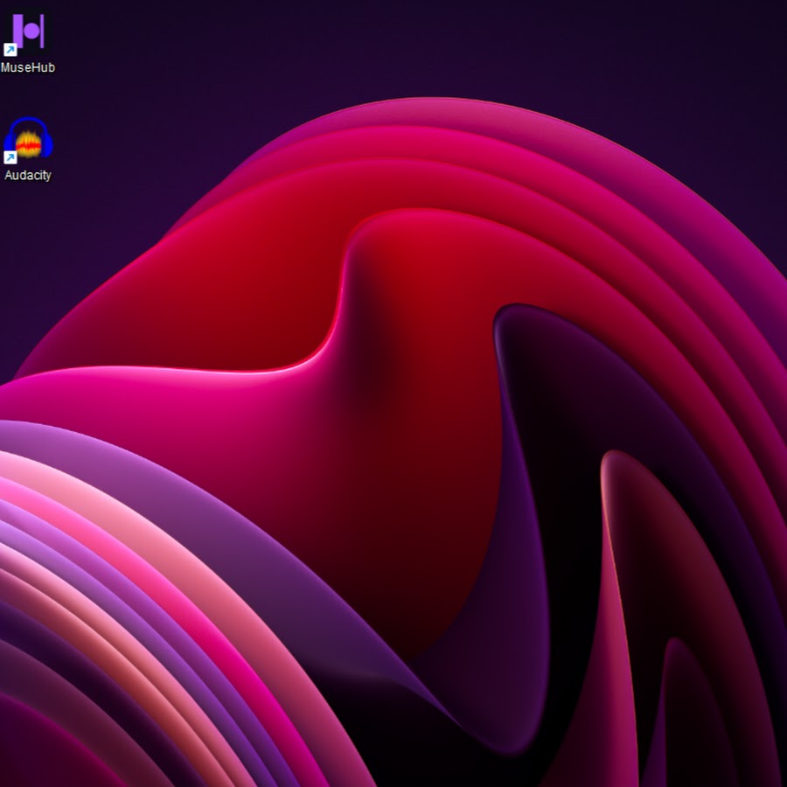This screenshot has height=787, width=787.
Task: Click the blank desktop area below the Audacity label
Action: [x=28, y=227]
